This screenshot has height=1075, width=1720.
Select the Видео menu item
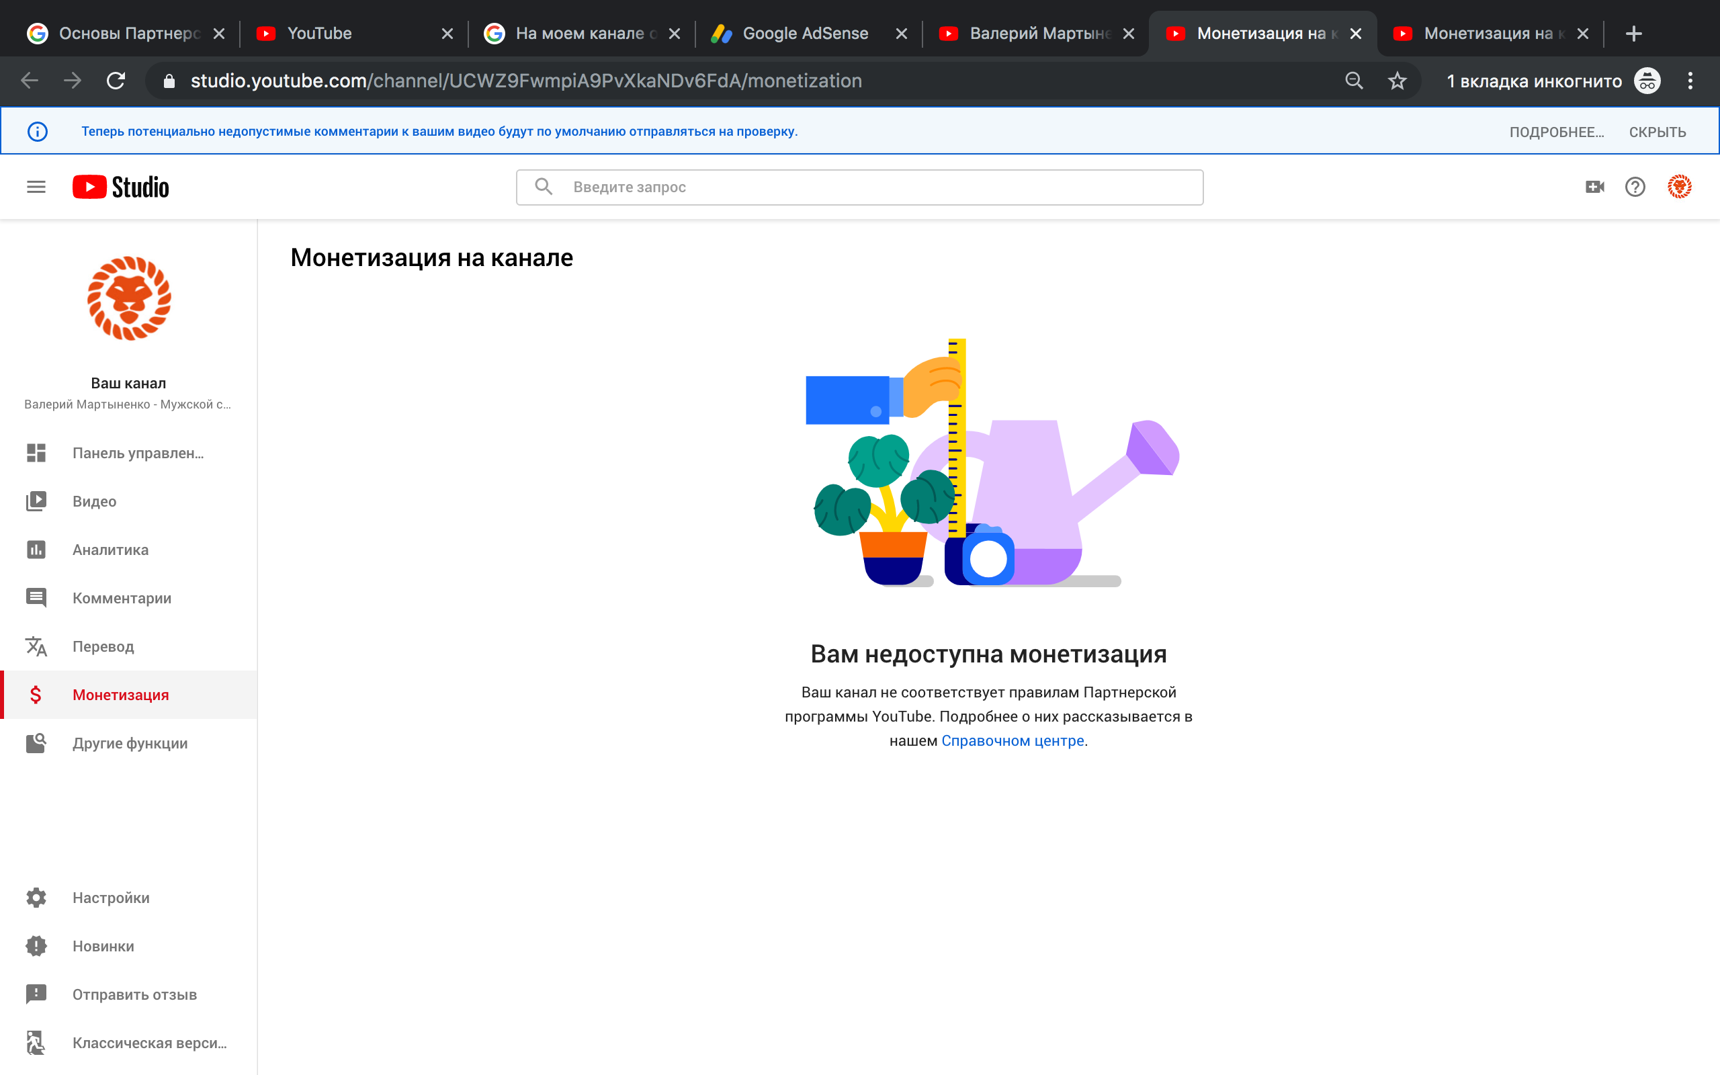(x=128, y=501)
